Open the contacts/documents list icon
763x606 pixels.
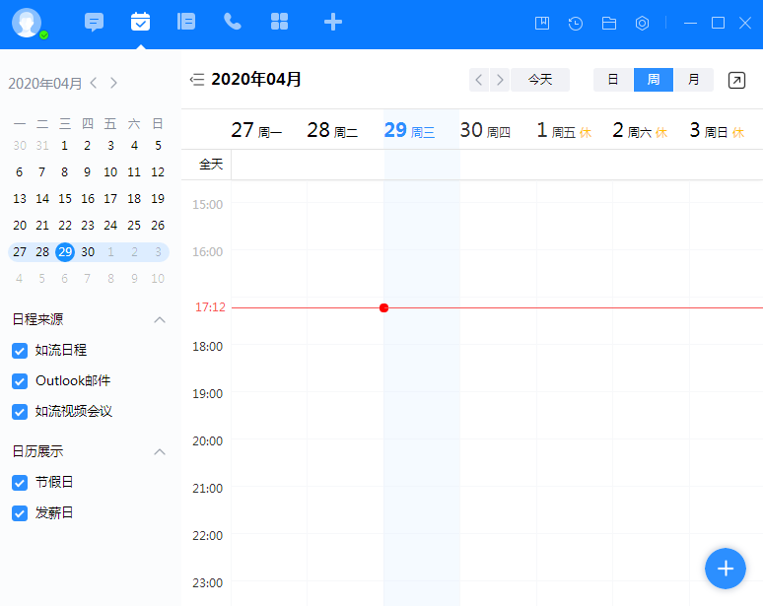[x=186, y=22]
